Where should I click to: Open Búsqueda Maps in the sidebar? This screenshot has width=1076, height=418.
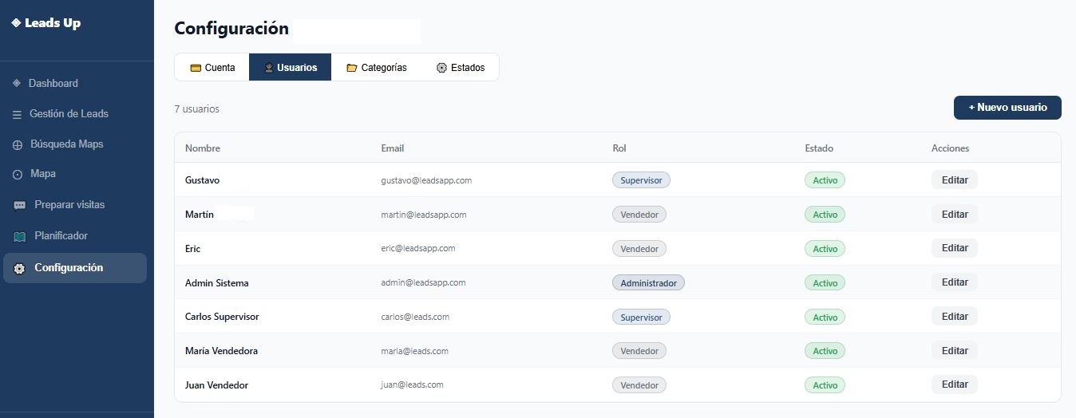(x=73, y=144)
